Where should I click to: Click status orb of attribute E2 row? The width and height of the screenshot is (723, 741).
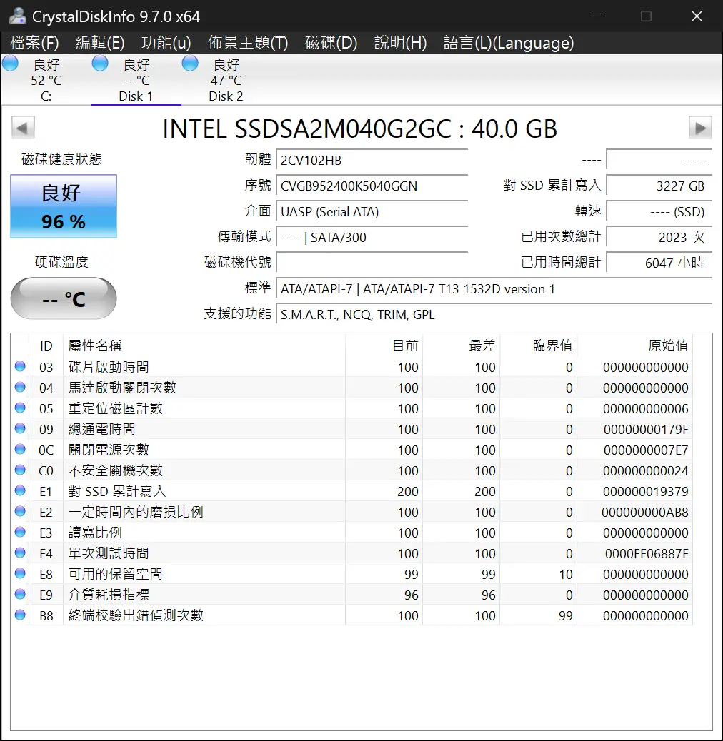coord(20,511)
